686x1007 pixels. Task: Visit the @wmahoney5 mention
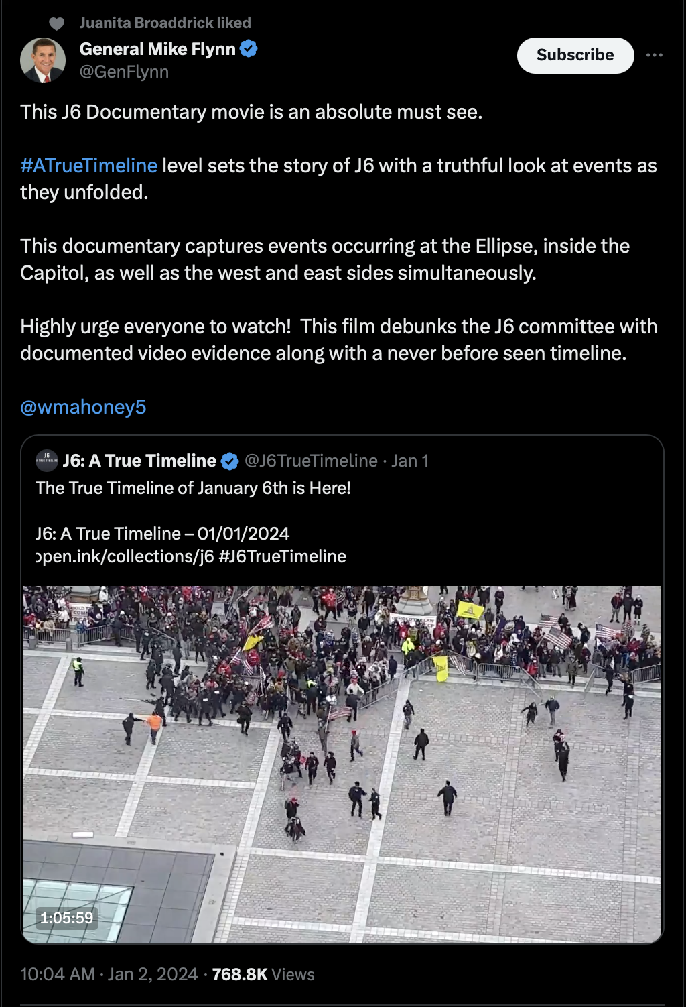pos(83,407)
